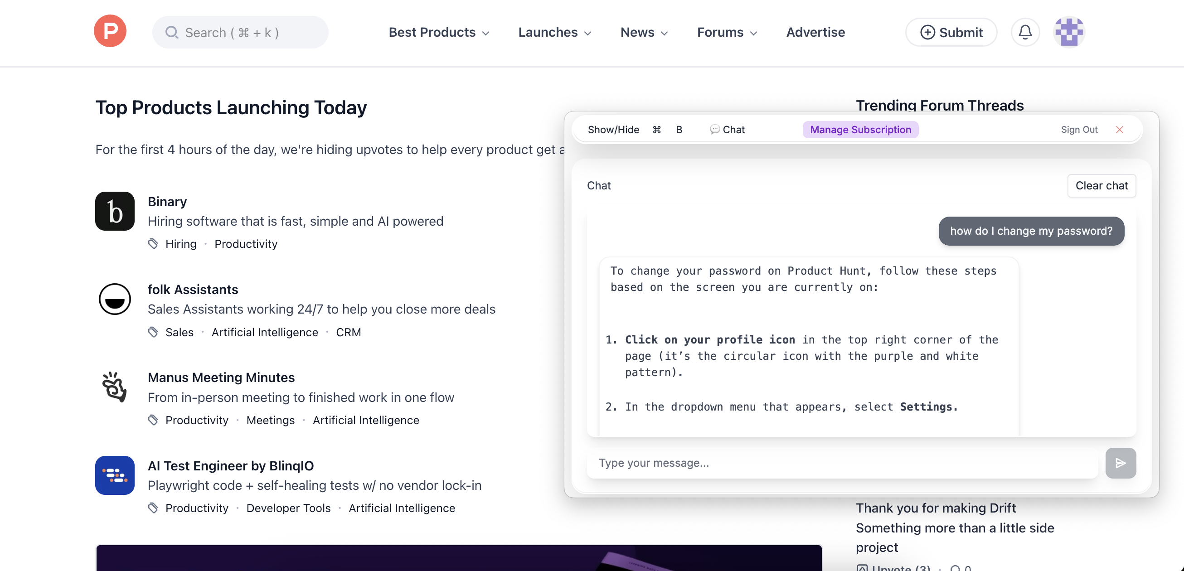Click the Manus Meeting Minutes icon
Image resolution: width=1184 pixels, height=571 pixels.
pos(114,387)
